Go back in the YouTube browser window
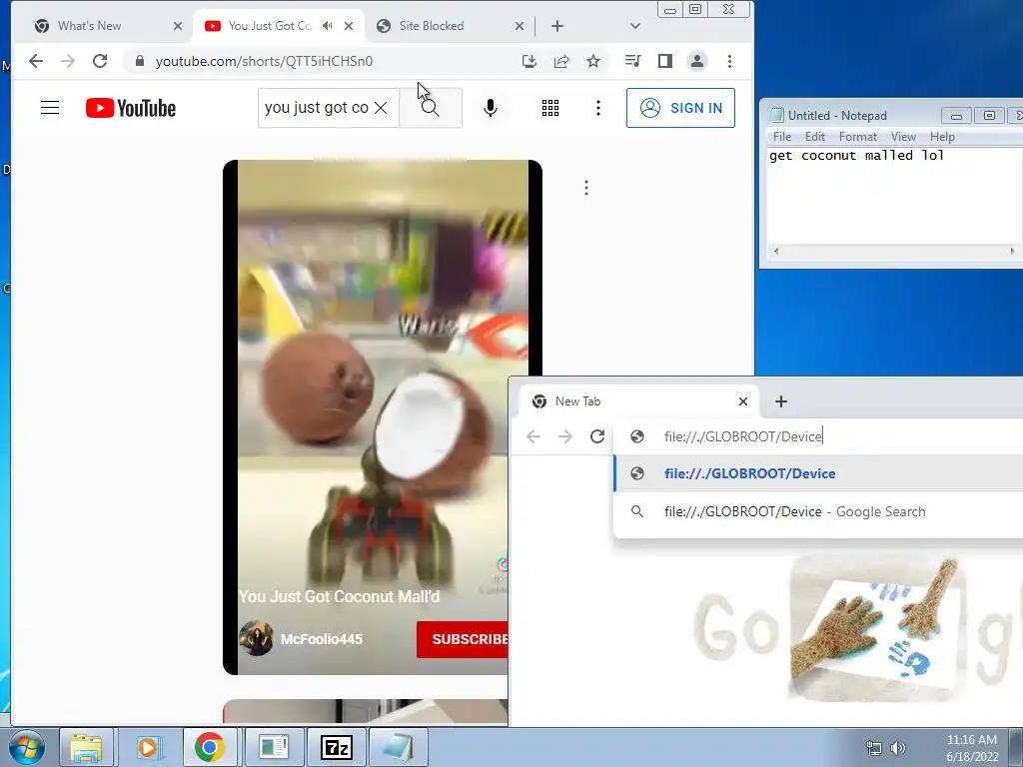The image size is (1023, 767). point(36,61)
